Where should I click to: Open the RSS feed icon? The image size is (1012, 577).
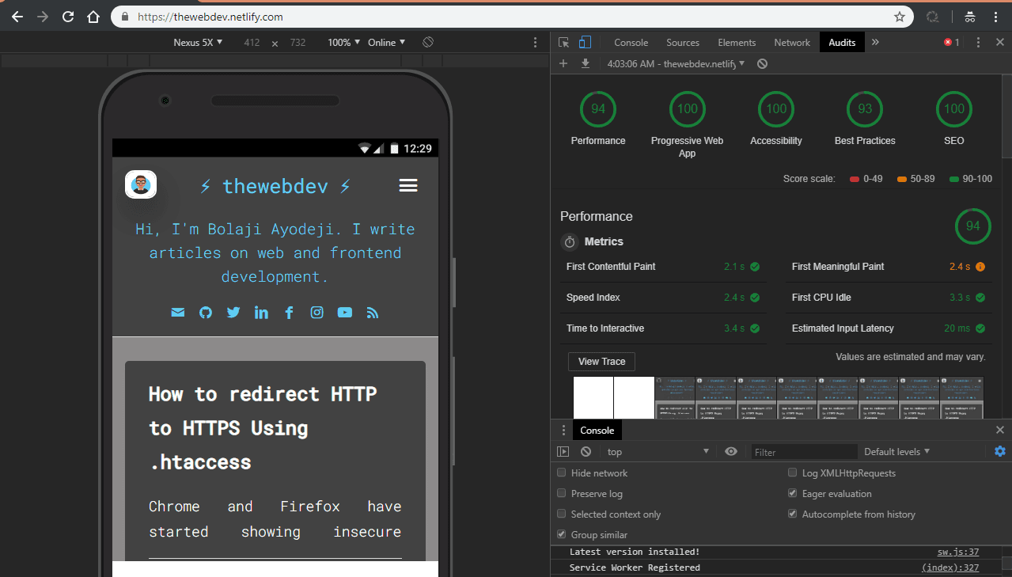point(372,312)
